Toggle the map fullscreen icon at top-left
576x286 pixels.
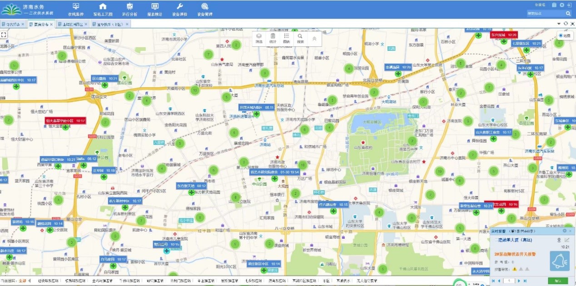tap(4, 35)
